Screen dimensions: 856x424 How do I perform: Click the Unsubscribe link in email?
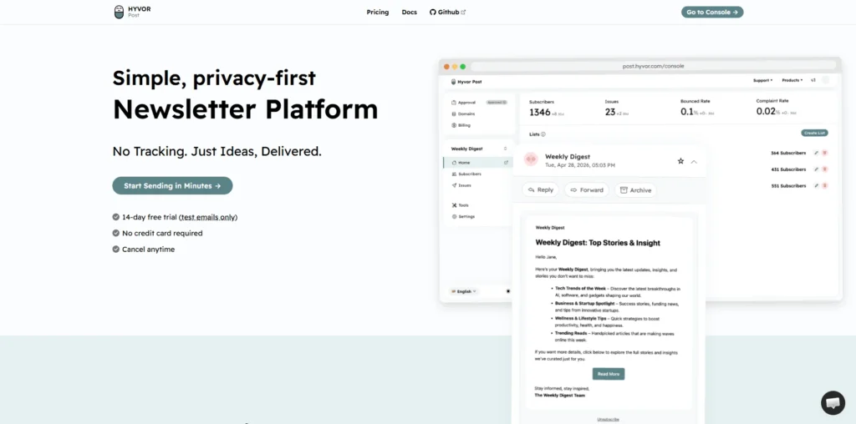[609, 420]
